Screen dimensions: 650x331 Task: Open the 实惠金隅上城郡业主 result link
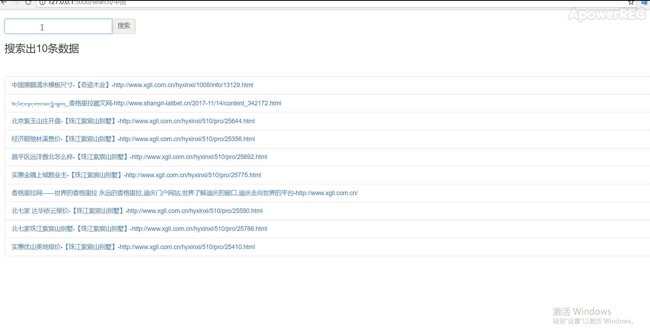pos(136,175)
